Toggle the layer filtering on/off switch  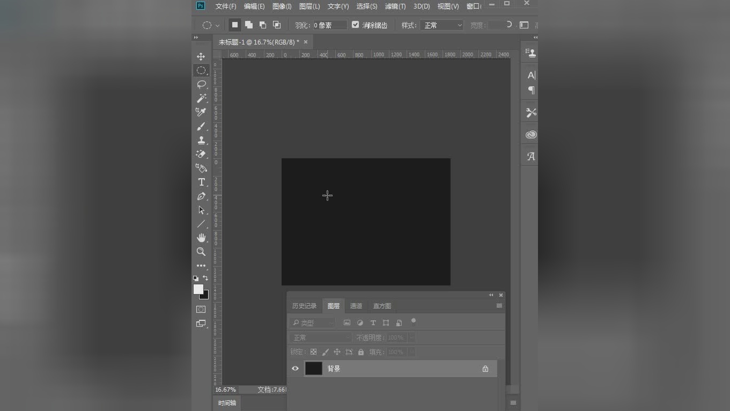(x=414, y=322)
